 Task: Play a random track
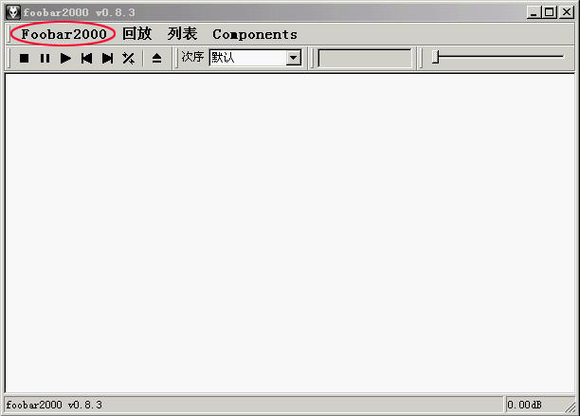tap(128, 59)
